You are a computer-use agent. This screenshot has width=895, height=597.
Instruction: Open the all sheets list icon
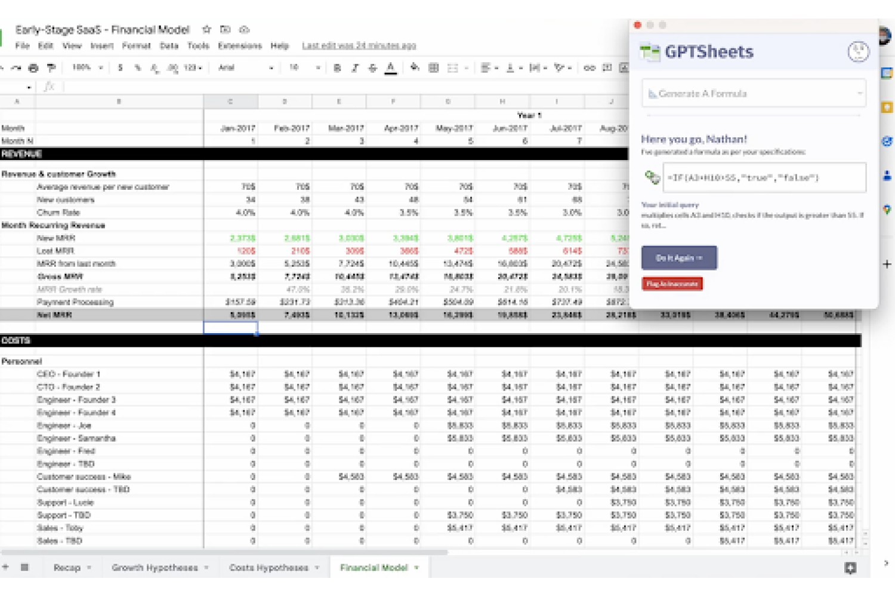(24, 567)
